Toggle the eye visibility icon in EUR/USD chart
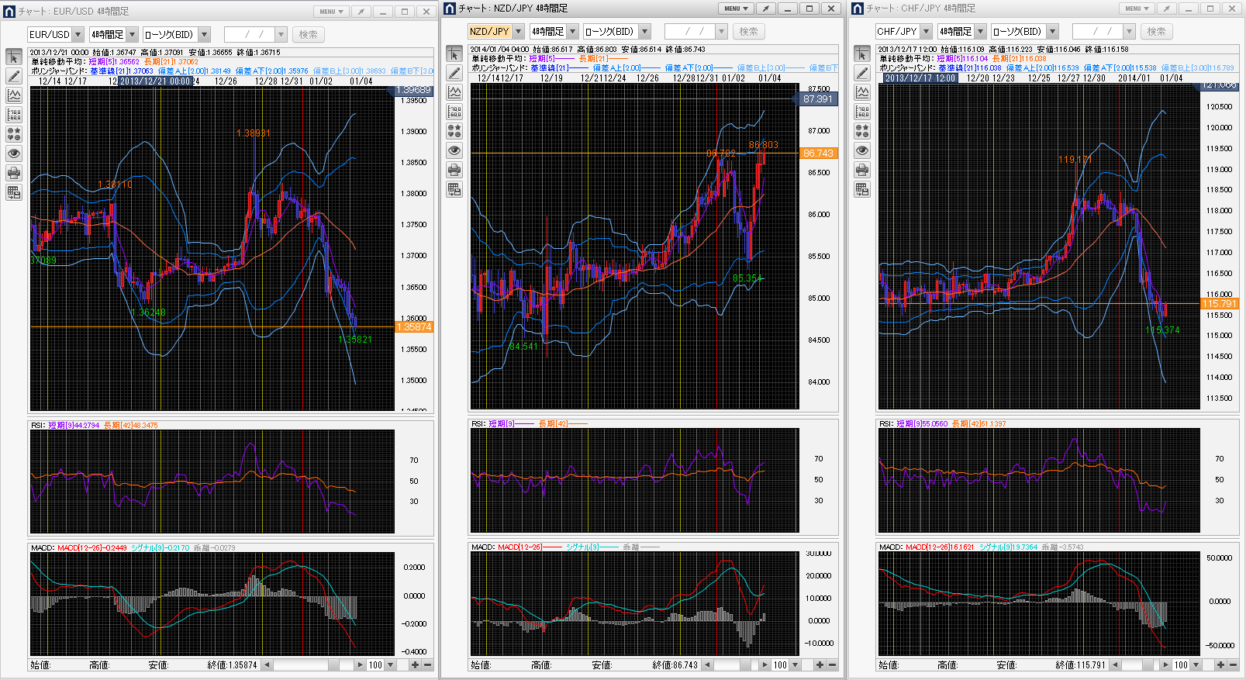 click(14, 154)
